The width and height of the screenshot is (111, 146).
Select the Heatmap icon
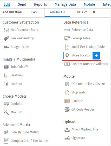click(x=6, y=75)
